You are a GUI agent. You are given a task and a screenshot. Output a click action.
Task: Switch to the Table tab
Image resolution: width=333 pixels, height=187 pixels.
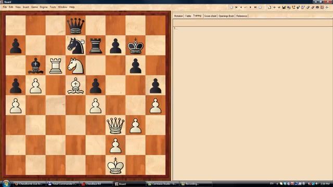pyautogui.click(x=188, y=16)
